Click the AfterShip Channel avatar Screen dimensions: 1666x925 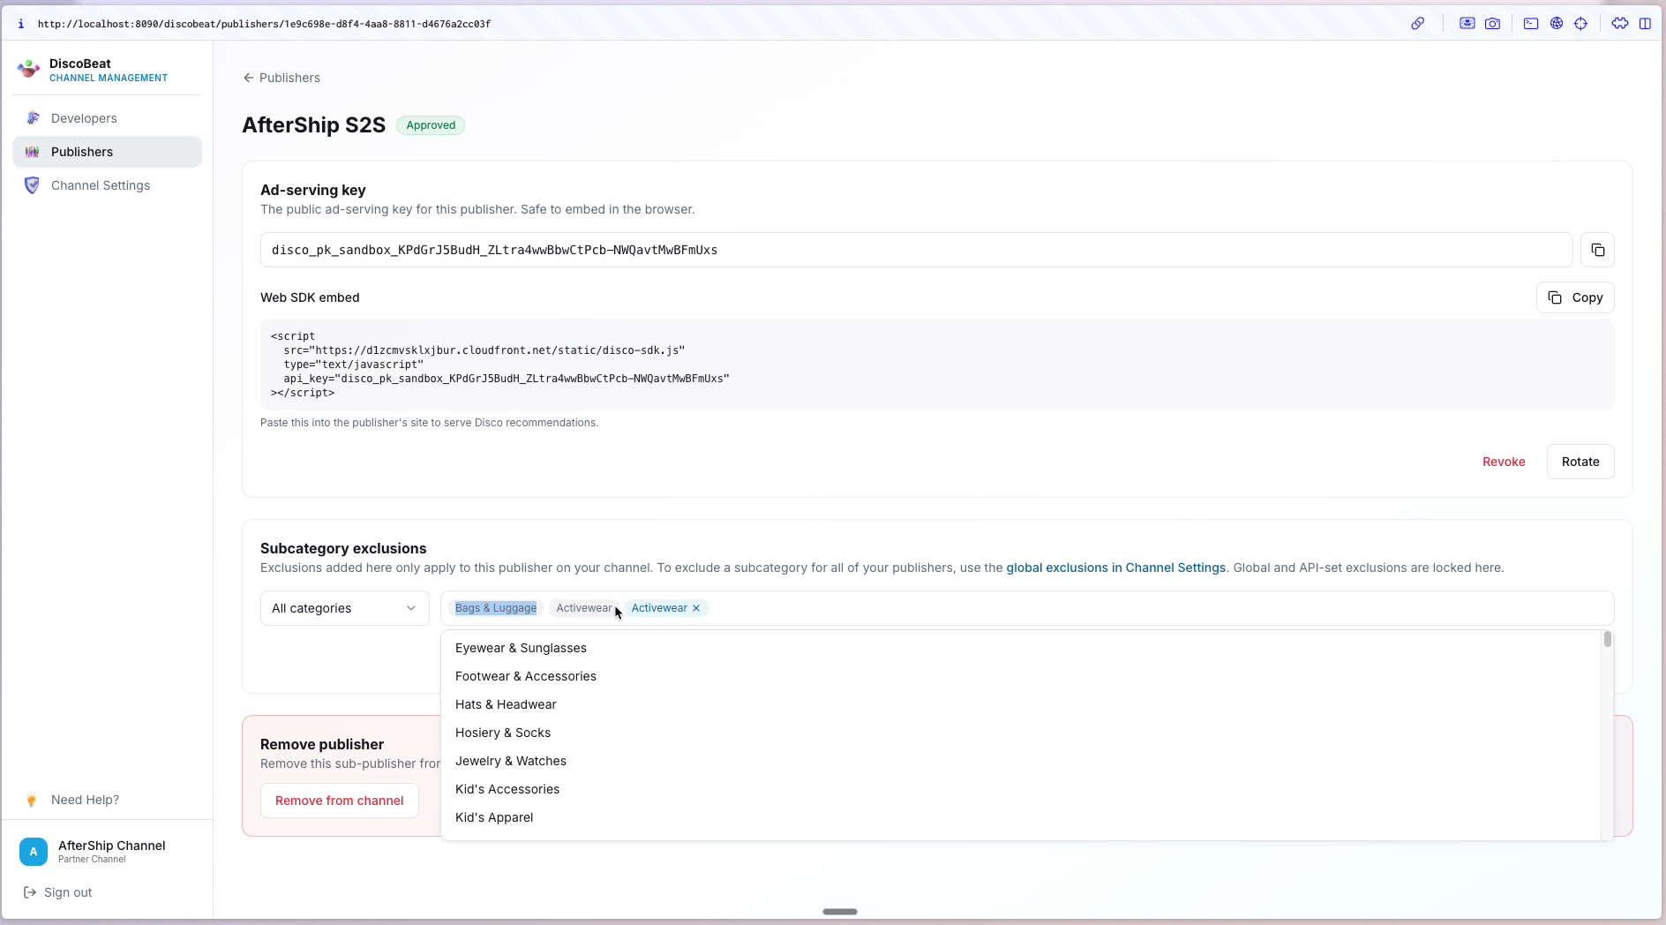pos(34,852)
